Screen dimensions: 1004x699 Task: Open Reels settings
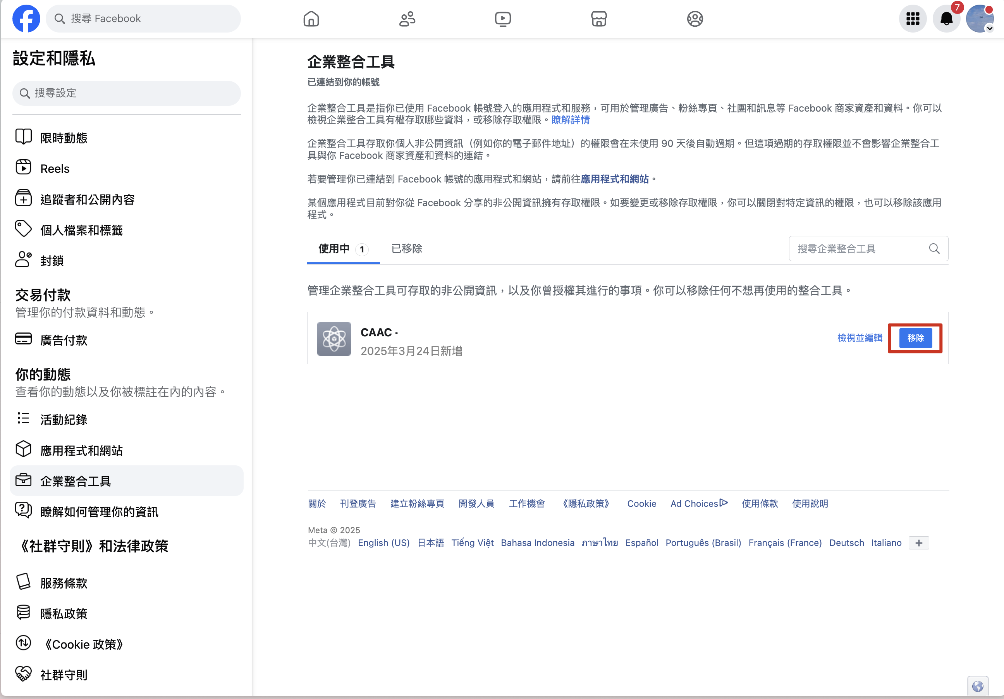tap(126, 169)
